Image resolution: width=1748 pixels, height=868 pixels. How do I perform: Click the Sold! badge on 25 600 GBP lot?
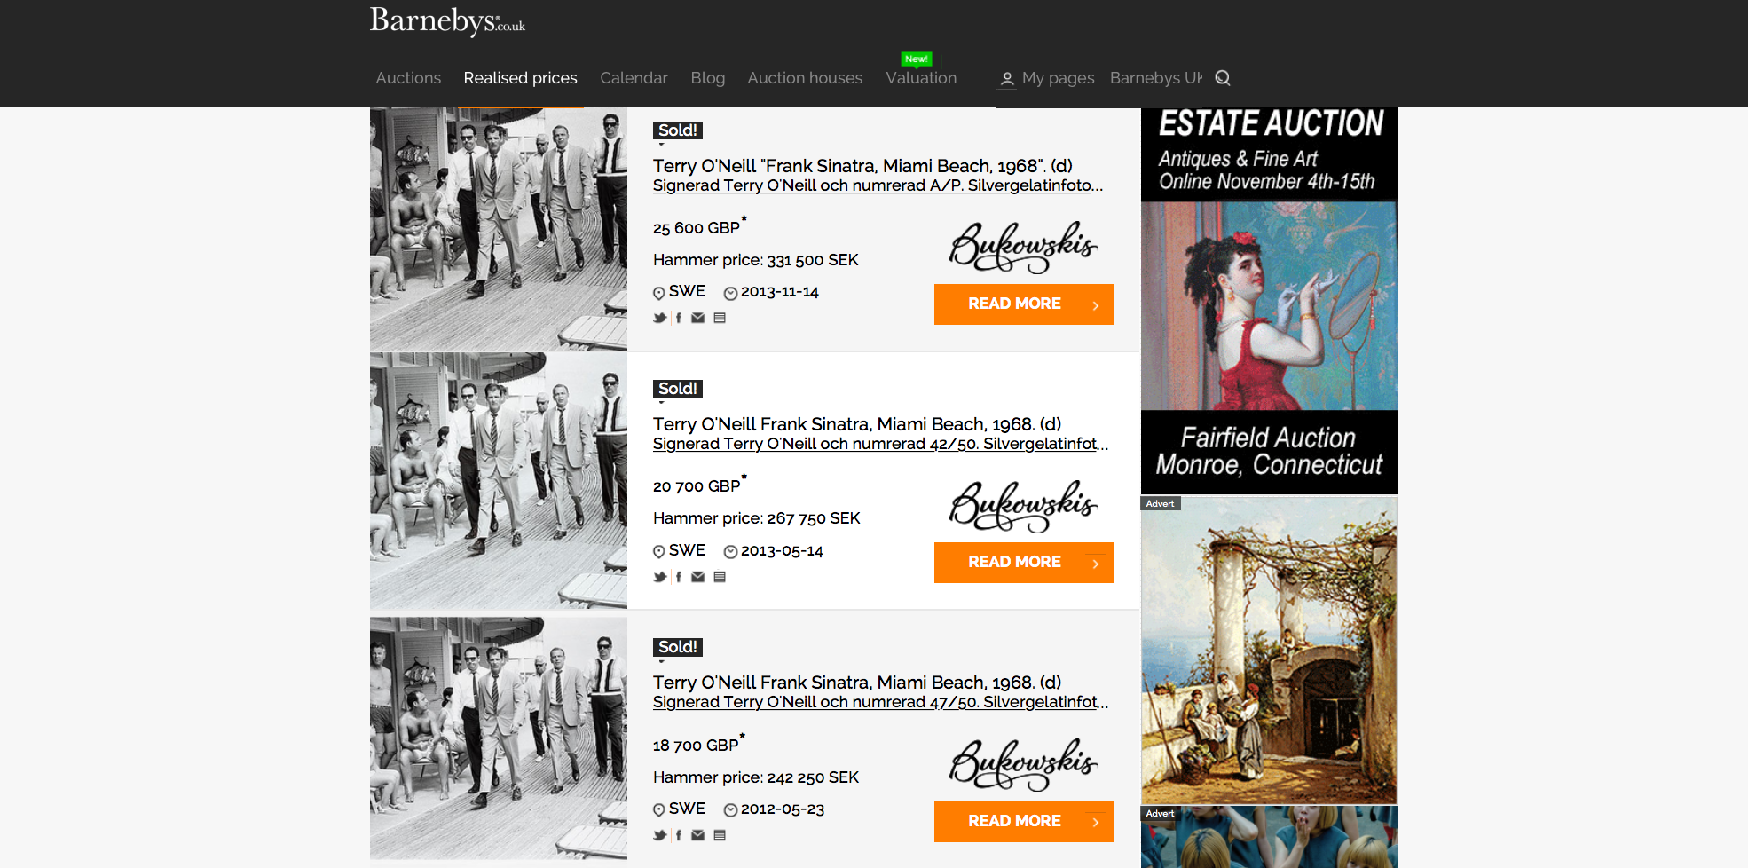click(678, 130)
